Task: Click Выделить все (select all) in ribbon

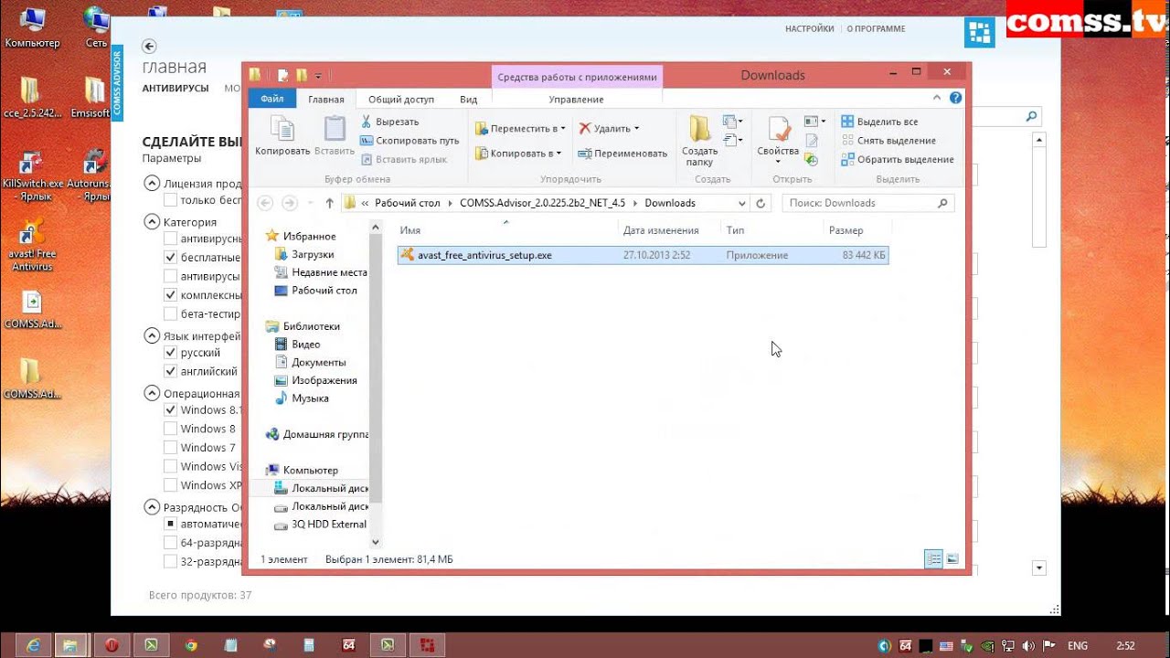Action: click(879, 122)
